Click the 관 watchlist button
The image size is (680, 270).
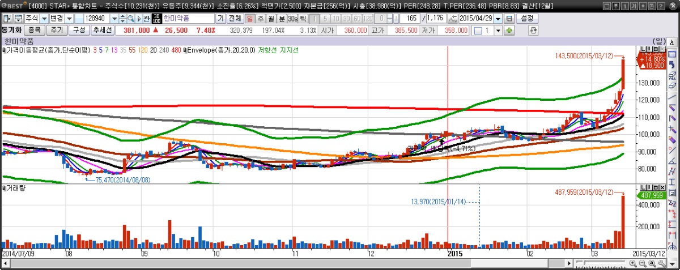tap(146, 18)
